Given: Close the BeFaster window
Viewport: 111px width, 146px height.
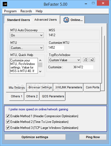Looking at the screenshot, I should 103,3.
